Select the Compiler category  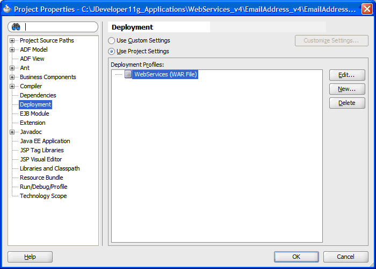pyautogui.click(x=31, y=86)
